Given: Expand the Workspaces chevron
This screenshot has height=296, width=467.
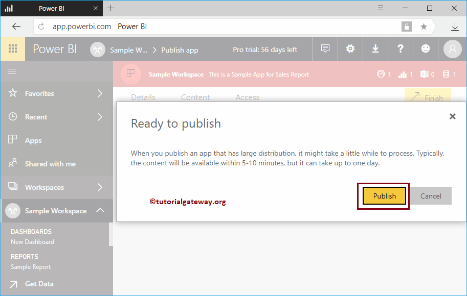Looking at the screenshot, I should [100, 187].
